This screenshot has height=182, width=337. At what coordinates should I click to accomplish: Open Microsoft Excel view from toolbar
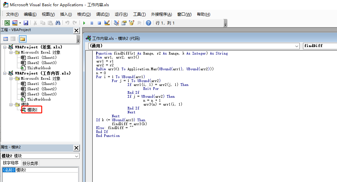(x=7, y=23)
